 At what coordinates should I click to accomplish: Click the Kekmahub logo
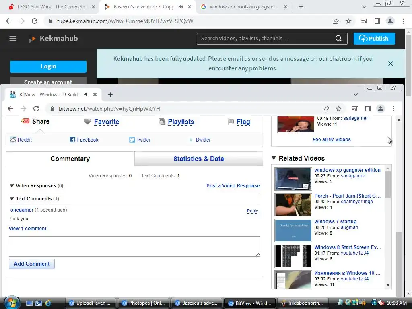[x=54, y=39]
